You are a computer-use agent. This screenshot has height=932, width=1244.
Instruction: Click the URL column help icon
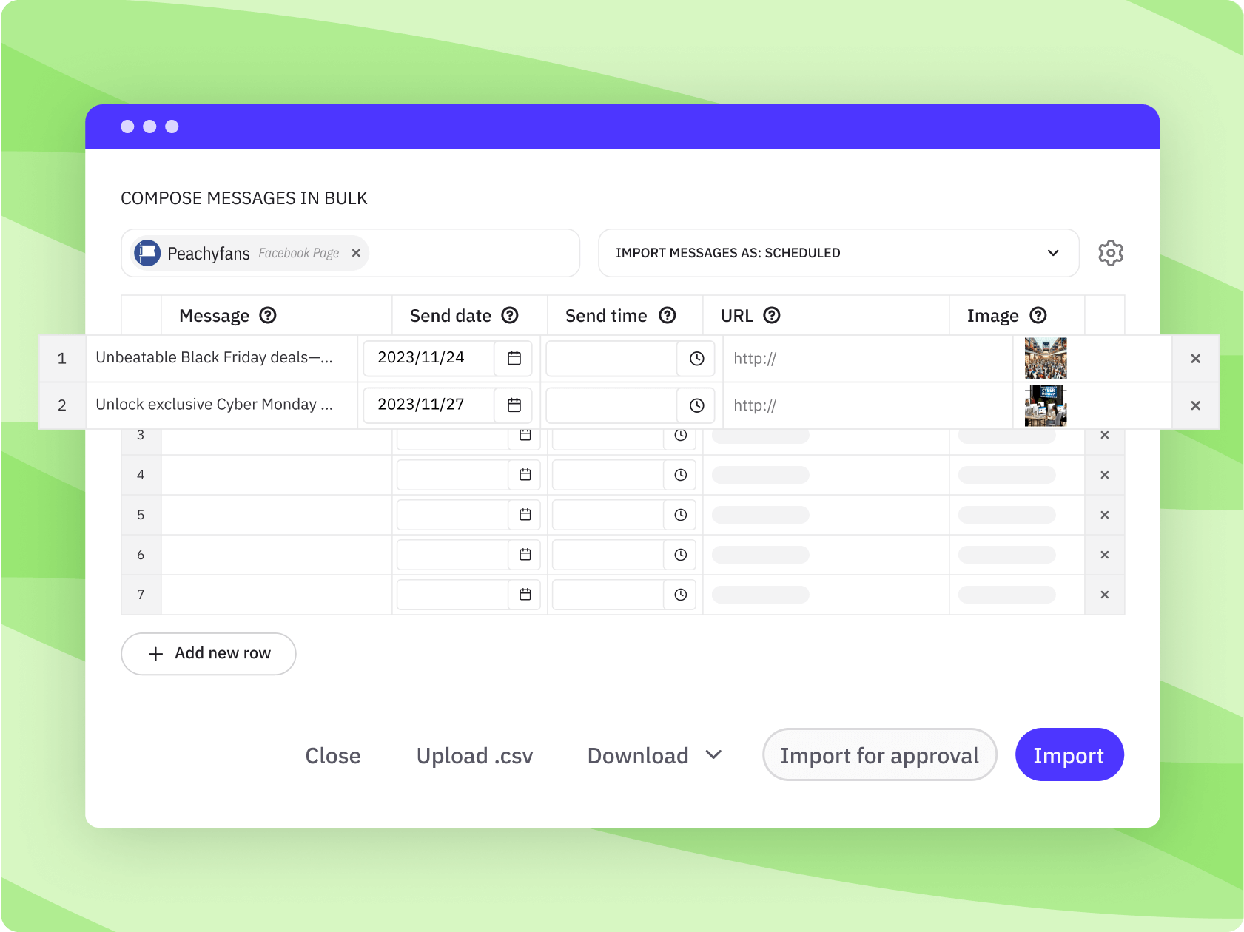click(x=773, y=315)
